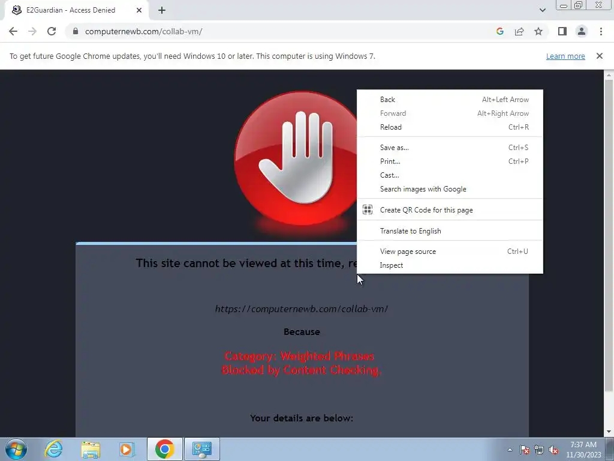This screenshot has height=461, width=614.
Task: Click the Show desktop taskbar strip
Action: click(609, 449)
